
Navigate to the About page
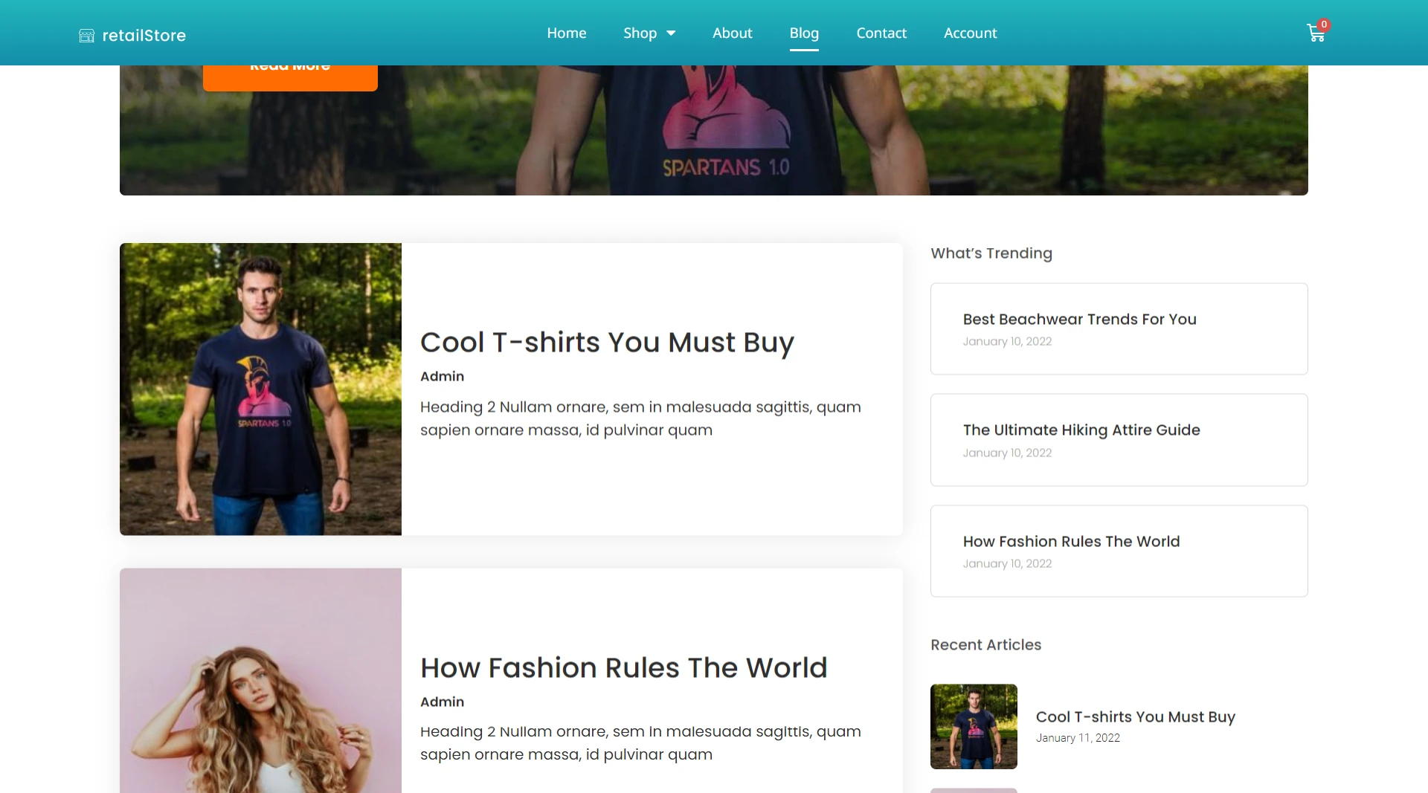click(x=732, y=33)
